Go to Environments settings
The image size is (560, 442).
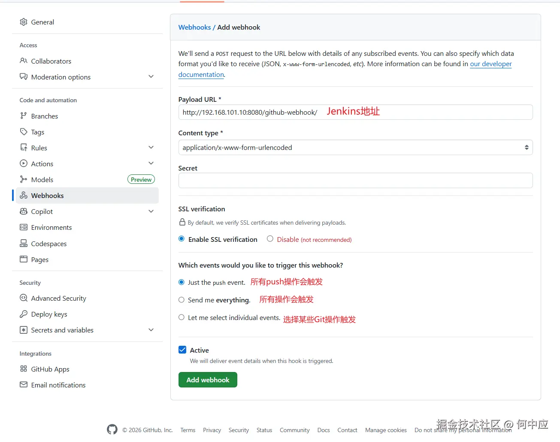coord(51,227)
